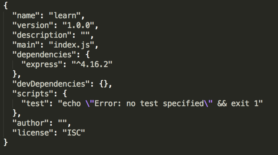Click the "author" key

click(x=31, y=123)
